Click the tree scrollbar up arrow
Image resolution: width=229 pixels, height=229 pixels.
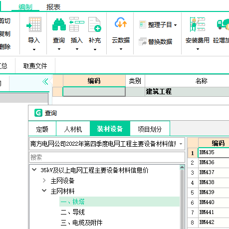point(182,167)
